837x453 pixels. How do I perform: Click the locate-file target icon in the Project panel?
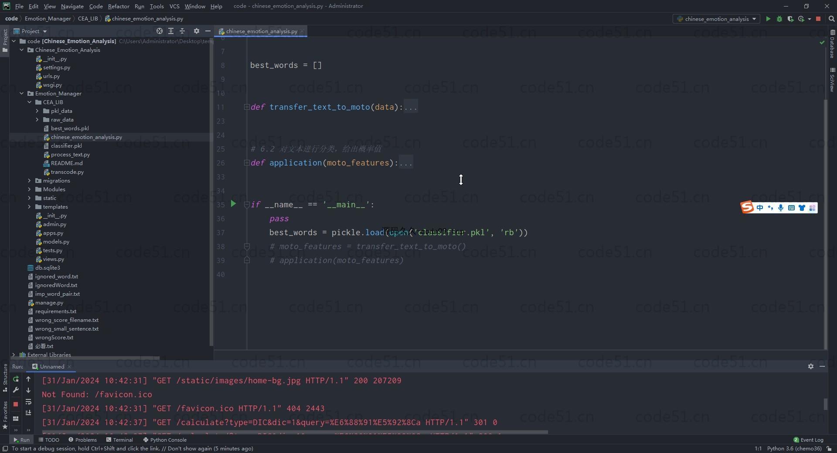(x=160, y=31)
